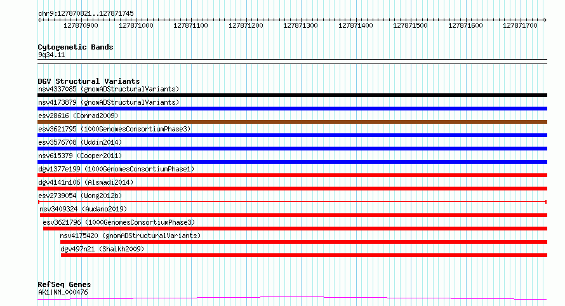Click the 127871200 ruler coordinate
This screenshot has height=306, width=565.
click(x=246, y=25)
